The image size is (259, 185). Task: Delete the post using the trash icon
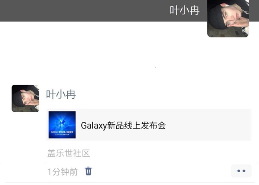tap(88, 171)
